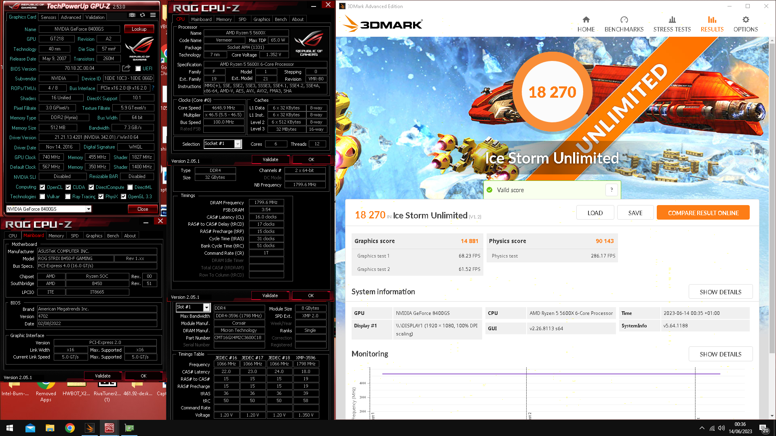Image resolution: width=776 pixels, height=436 pixels.
Task: Open Bench tab in CPU-Z Processor window
Action: tap(280, 19)
